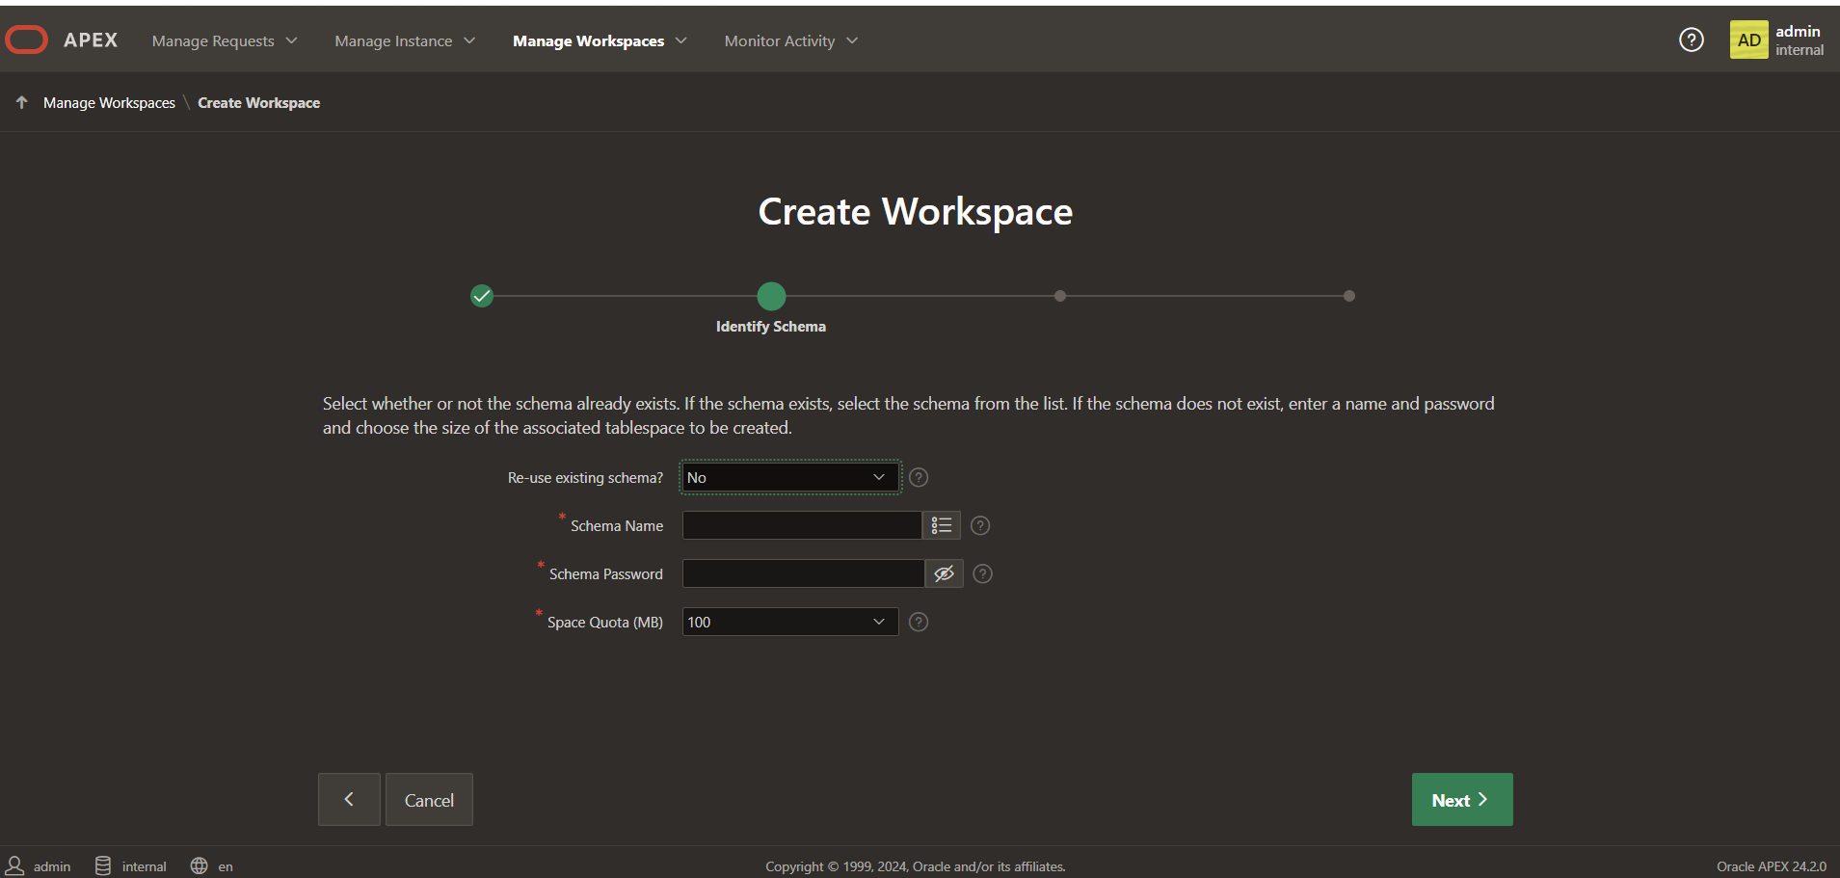Click the globe language icon in footer
The image size is (1840, 878).
pos(199,865)
